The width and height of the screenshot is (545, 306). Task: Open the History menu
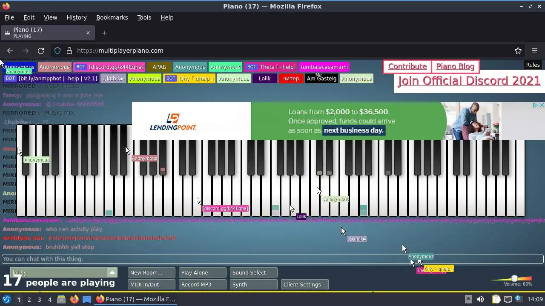click(77, 17)
